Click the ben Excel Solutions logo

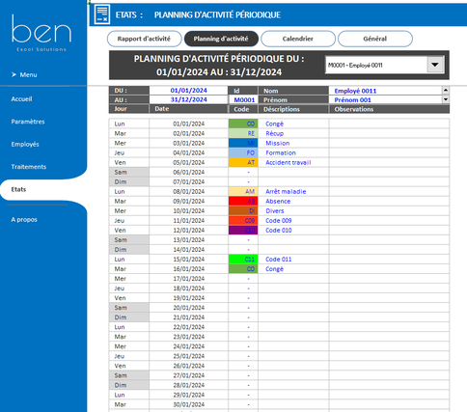pyautogui.click(x=41, y=33)
